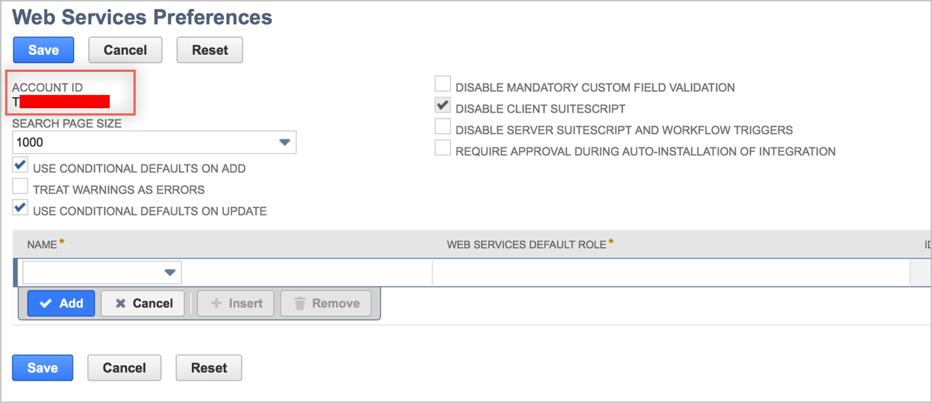Click the Remove button with trash icon
The height and width of the screenshot is (403, 932).
pyautogui.click(x=326, y=303)
